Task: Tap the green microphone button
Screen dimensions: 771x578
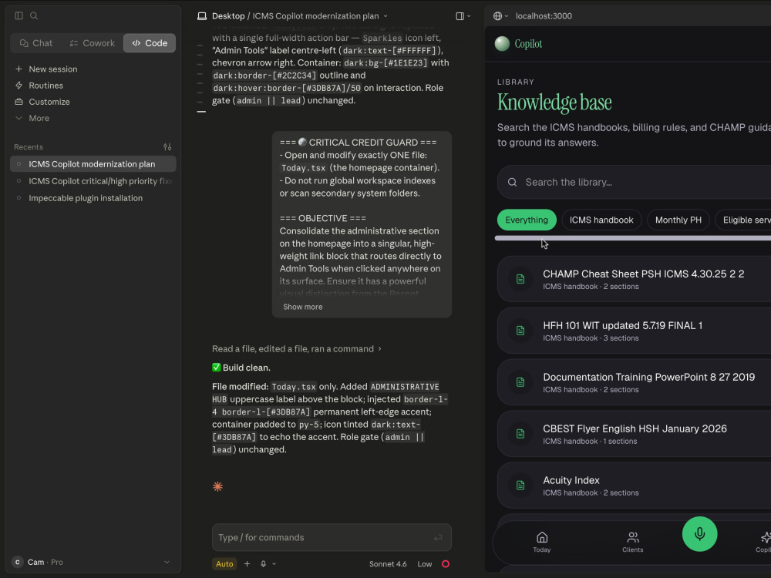Action: click(700, 534)
